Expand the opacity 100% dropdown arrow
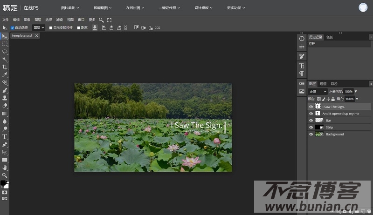The image size is (373, 215). click(356, 92)
